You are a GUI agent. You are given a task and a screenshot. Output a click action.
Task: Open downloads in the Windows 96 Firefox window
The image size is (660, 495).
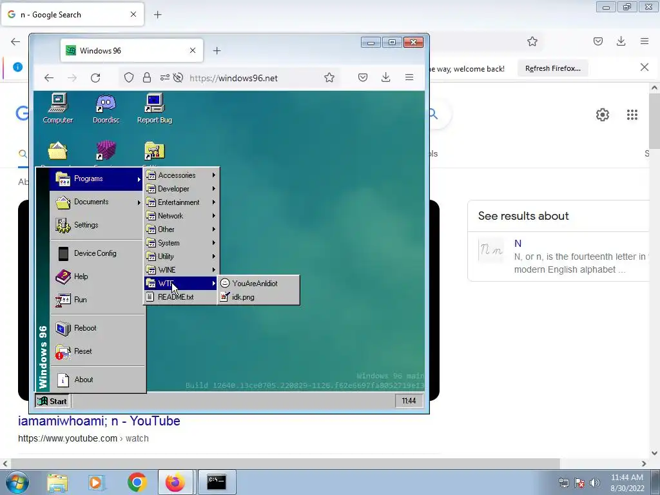click(385, 77)
